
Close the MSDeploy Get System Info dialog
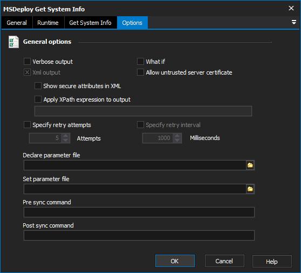point(291,8)
